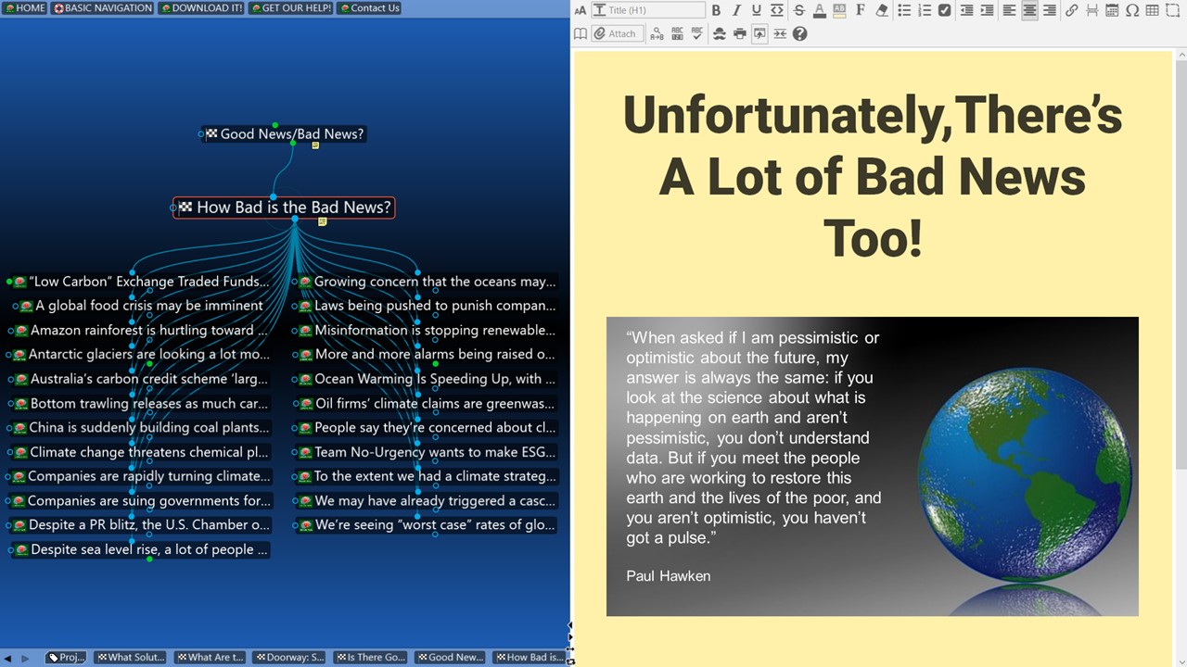This screenshot has height=667, width=1187.
Task: Go back in thought history
Action: [x=8, y=658]
